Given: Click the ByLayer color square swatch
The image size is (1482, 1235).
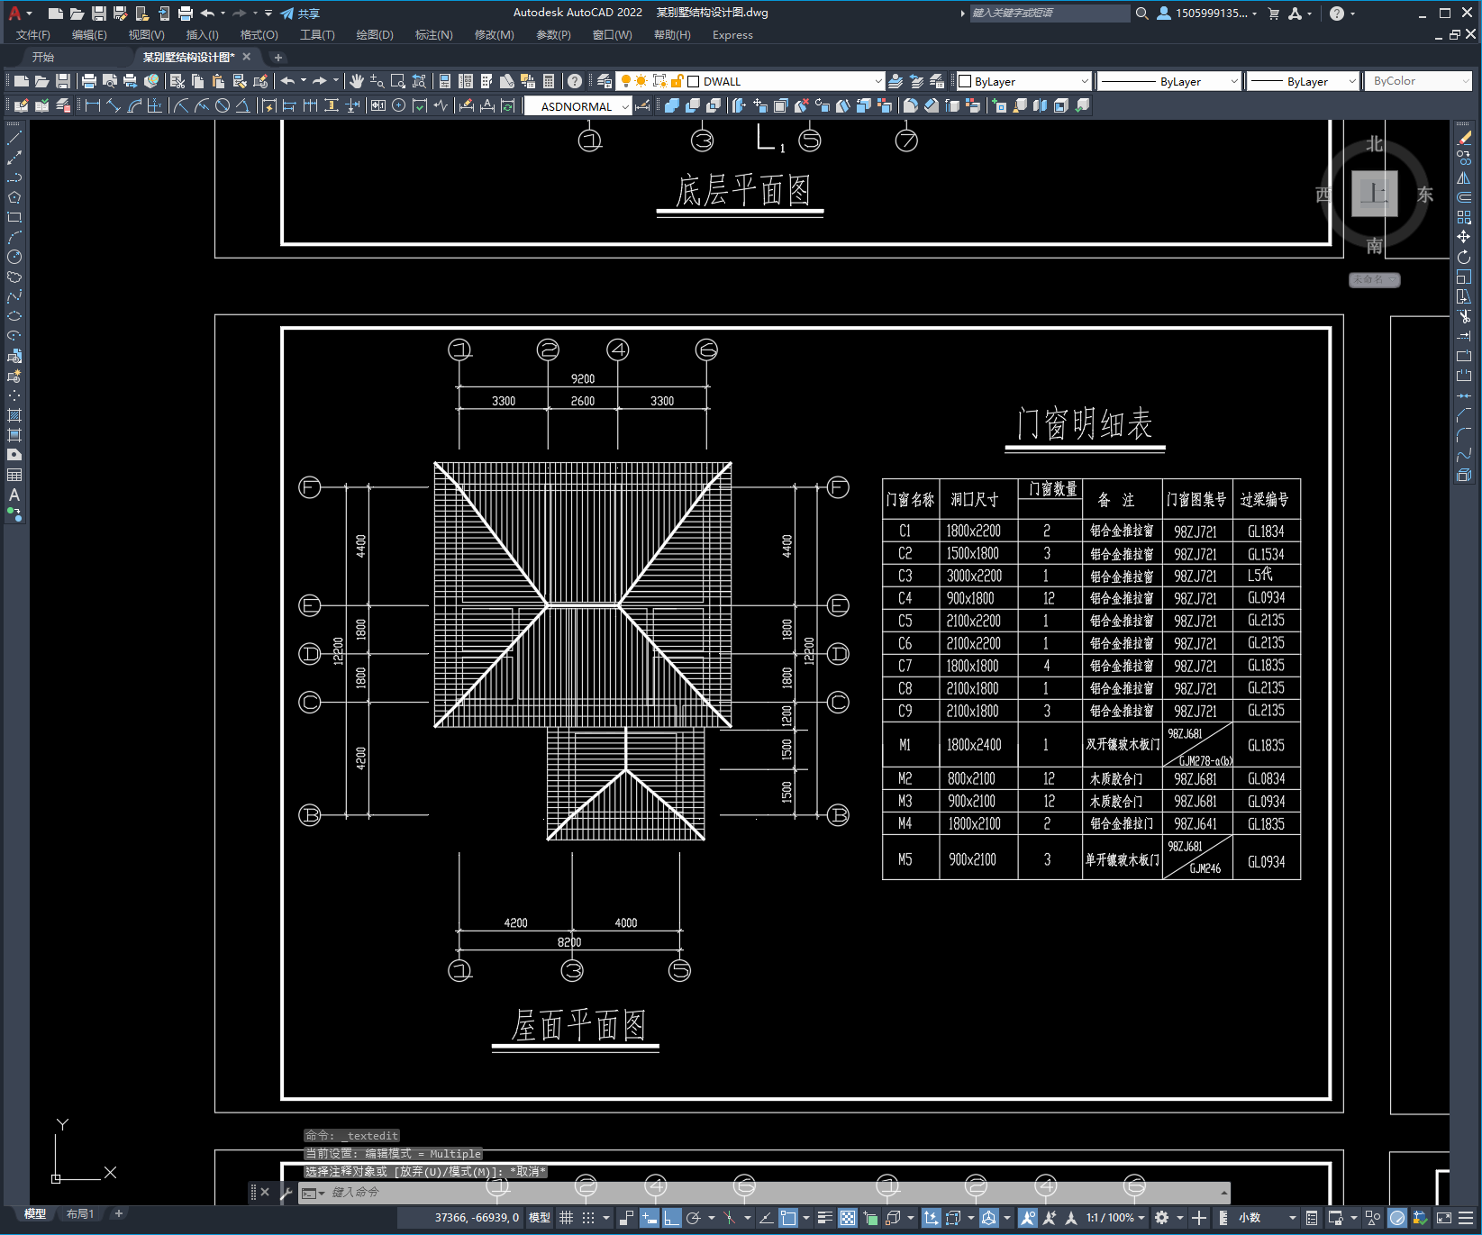Looking at the screenshot, I should (x=965, y=81).
